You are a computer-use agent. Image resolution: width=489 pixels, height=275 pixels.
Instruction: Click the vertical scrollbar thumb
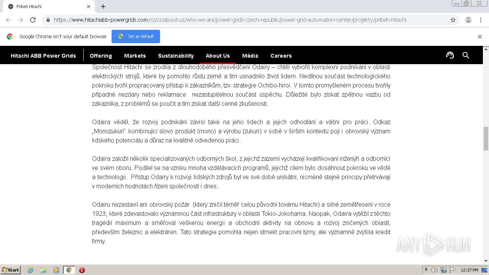(x=486, y=139)
